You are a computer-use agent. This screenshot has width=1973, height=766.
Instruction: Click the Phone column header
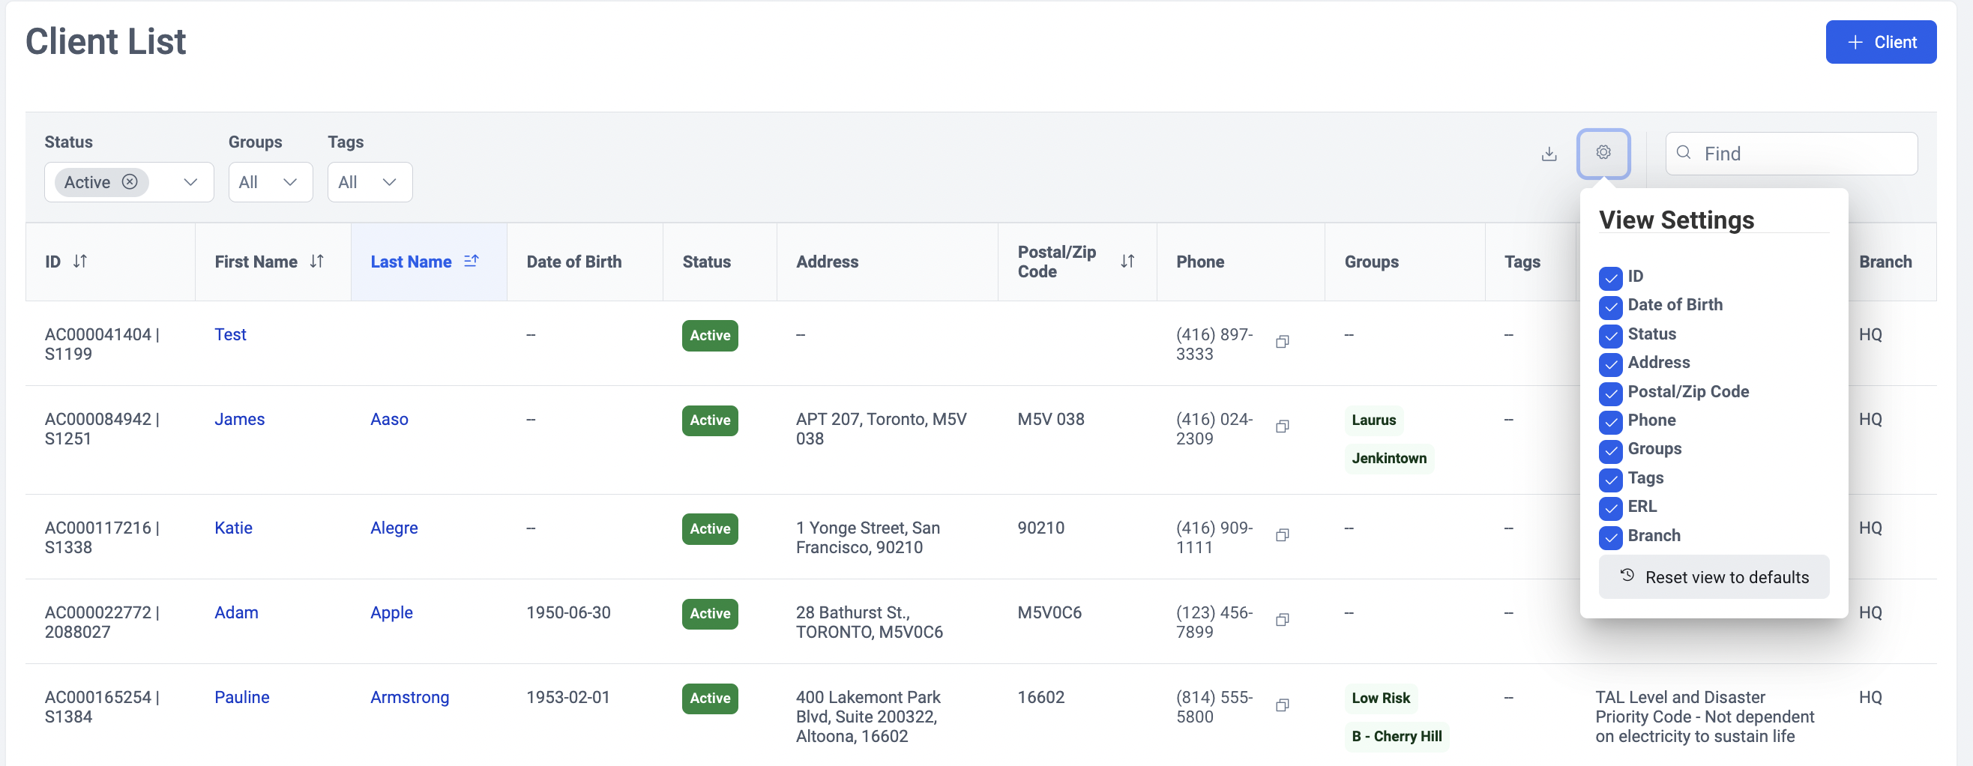point(1199,262)
